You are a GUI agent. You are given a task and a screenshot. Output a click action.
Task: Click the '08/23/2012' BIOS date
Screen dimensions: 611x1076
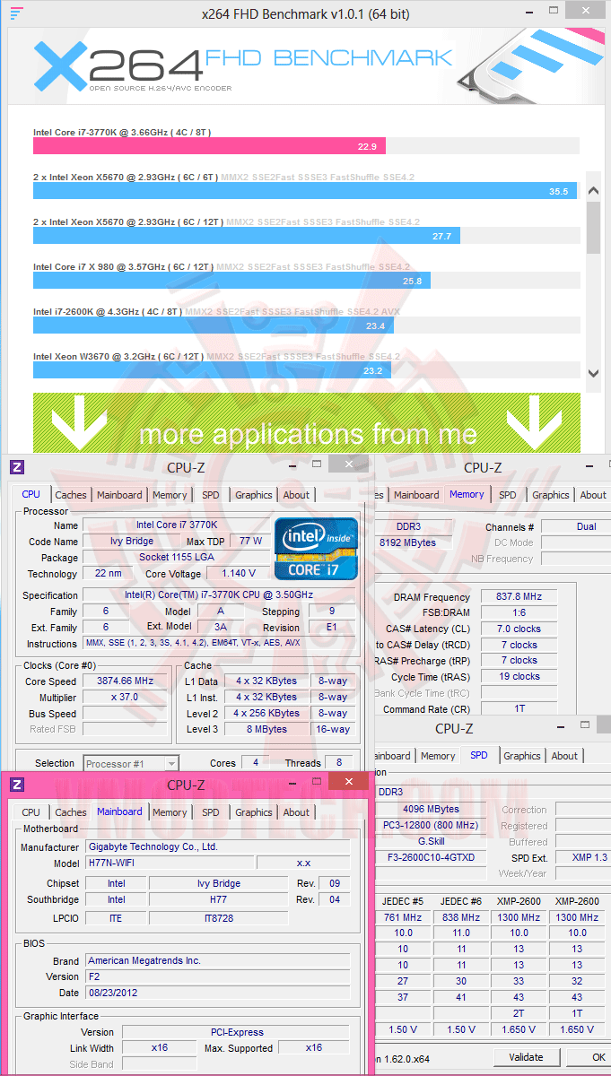218,993
